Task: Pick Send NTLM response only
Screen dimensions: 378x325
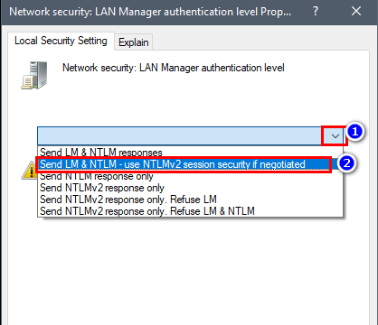Action: coord(97,176)
